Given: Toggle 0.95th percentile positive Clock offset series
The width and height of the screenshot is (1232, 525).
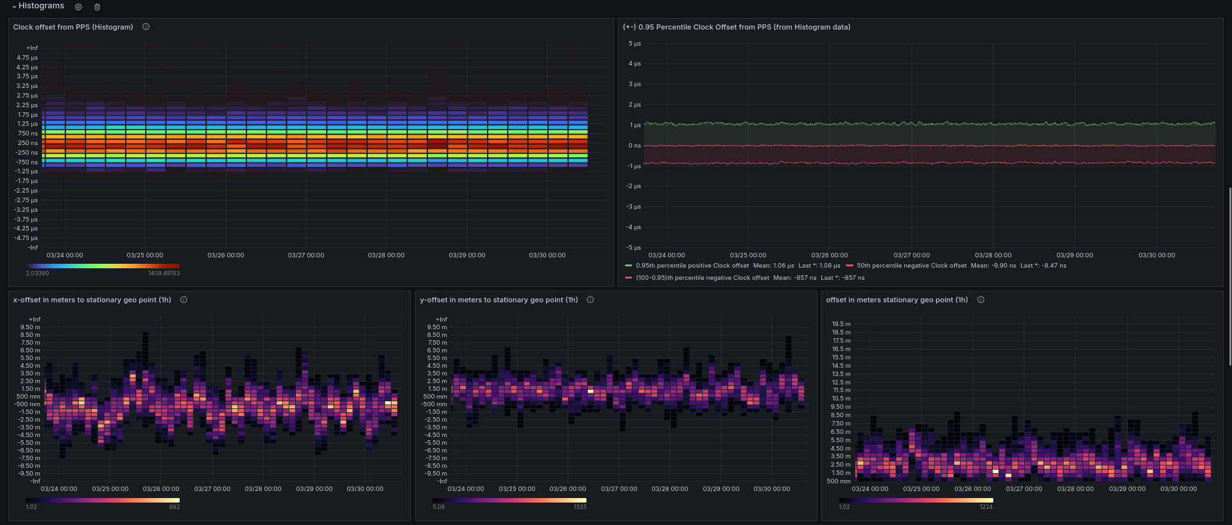Looking at the screenshot, I should point(692,266).
